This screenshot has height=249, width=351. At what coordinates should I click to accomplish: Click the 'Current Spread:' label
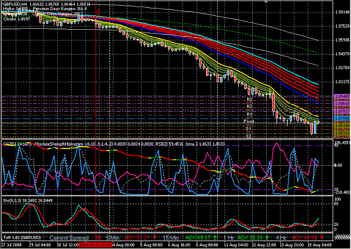click(x=70, y=238)
